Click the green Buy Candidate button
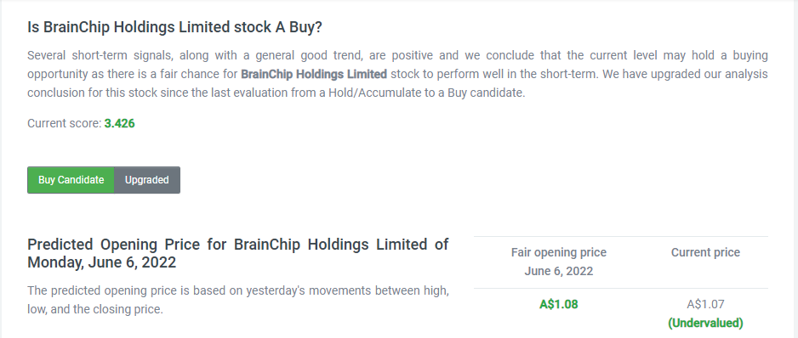 [x=71, y=180]
